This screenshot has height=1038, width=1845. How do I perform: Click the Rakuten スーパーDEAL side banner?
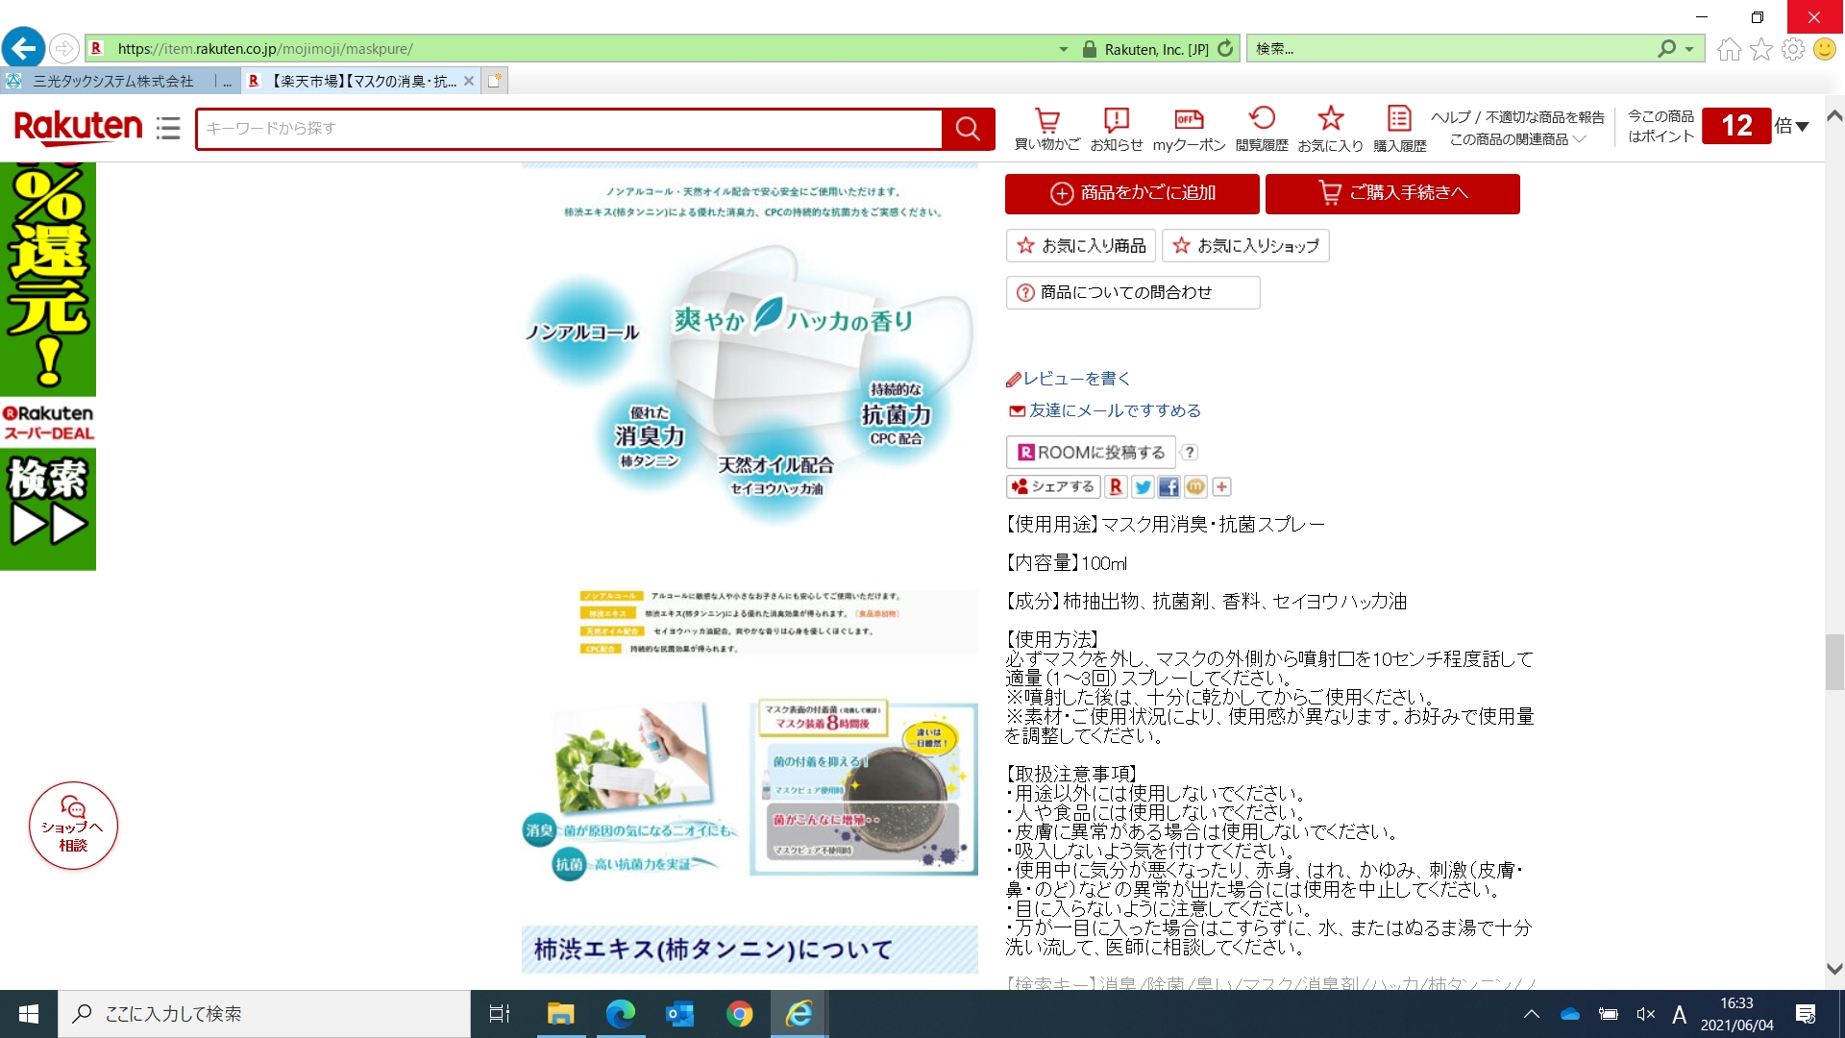(48, 365)
